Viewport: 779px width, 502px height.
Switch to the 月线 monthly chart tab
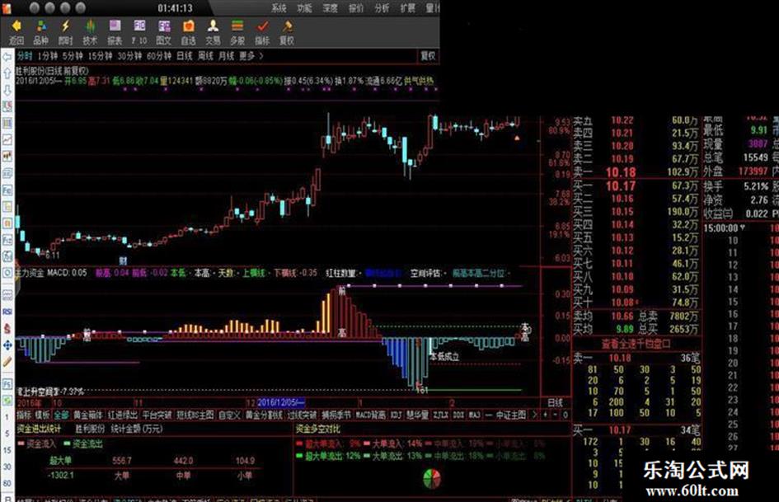(x=226, y=56)
